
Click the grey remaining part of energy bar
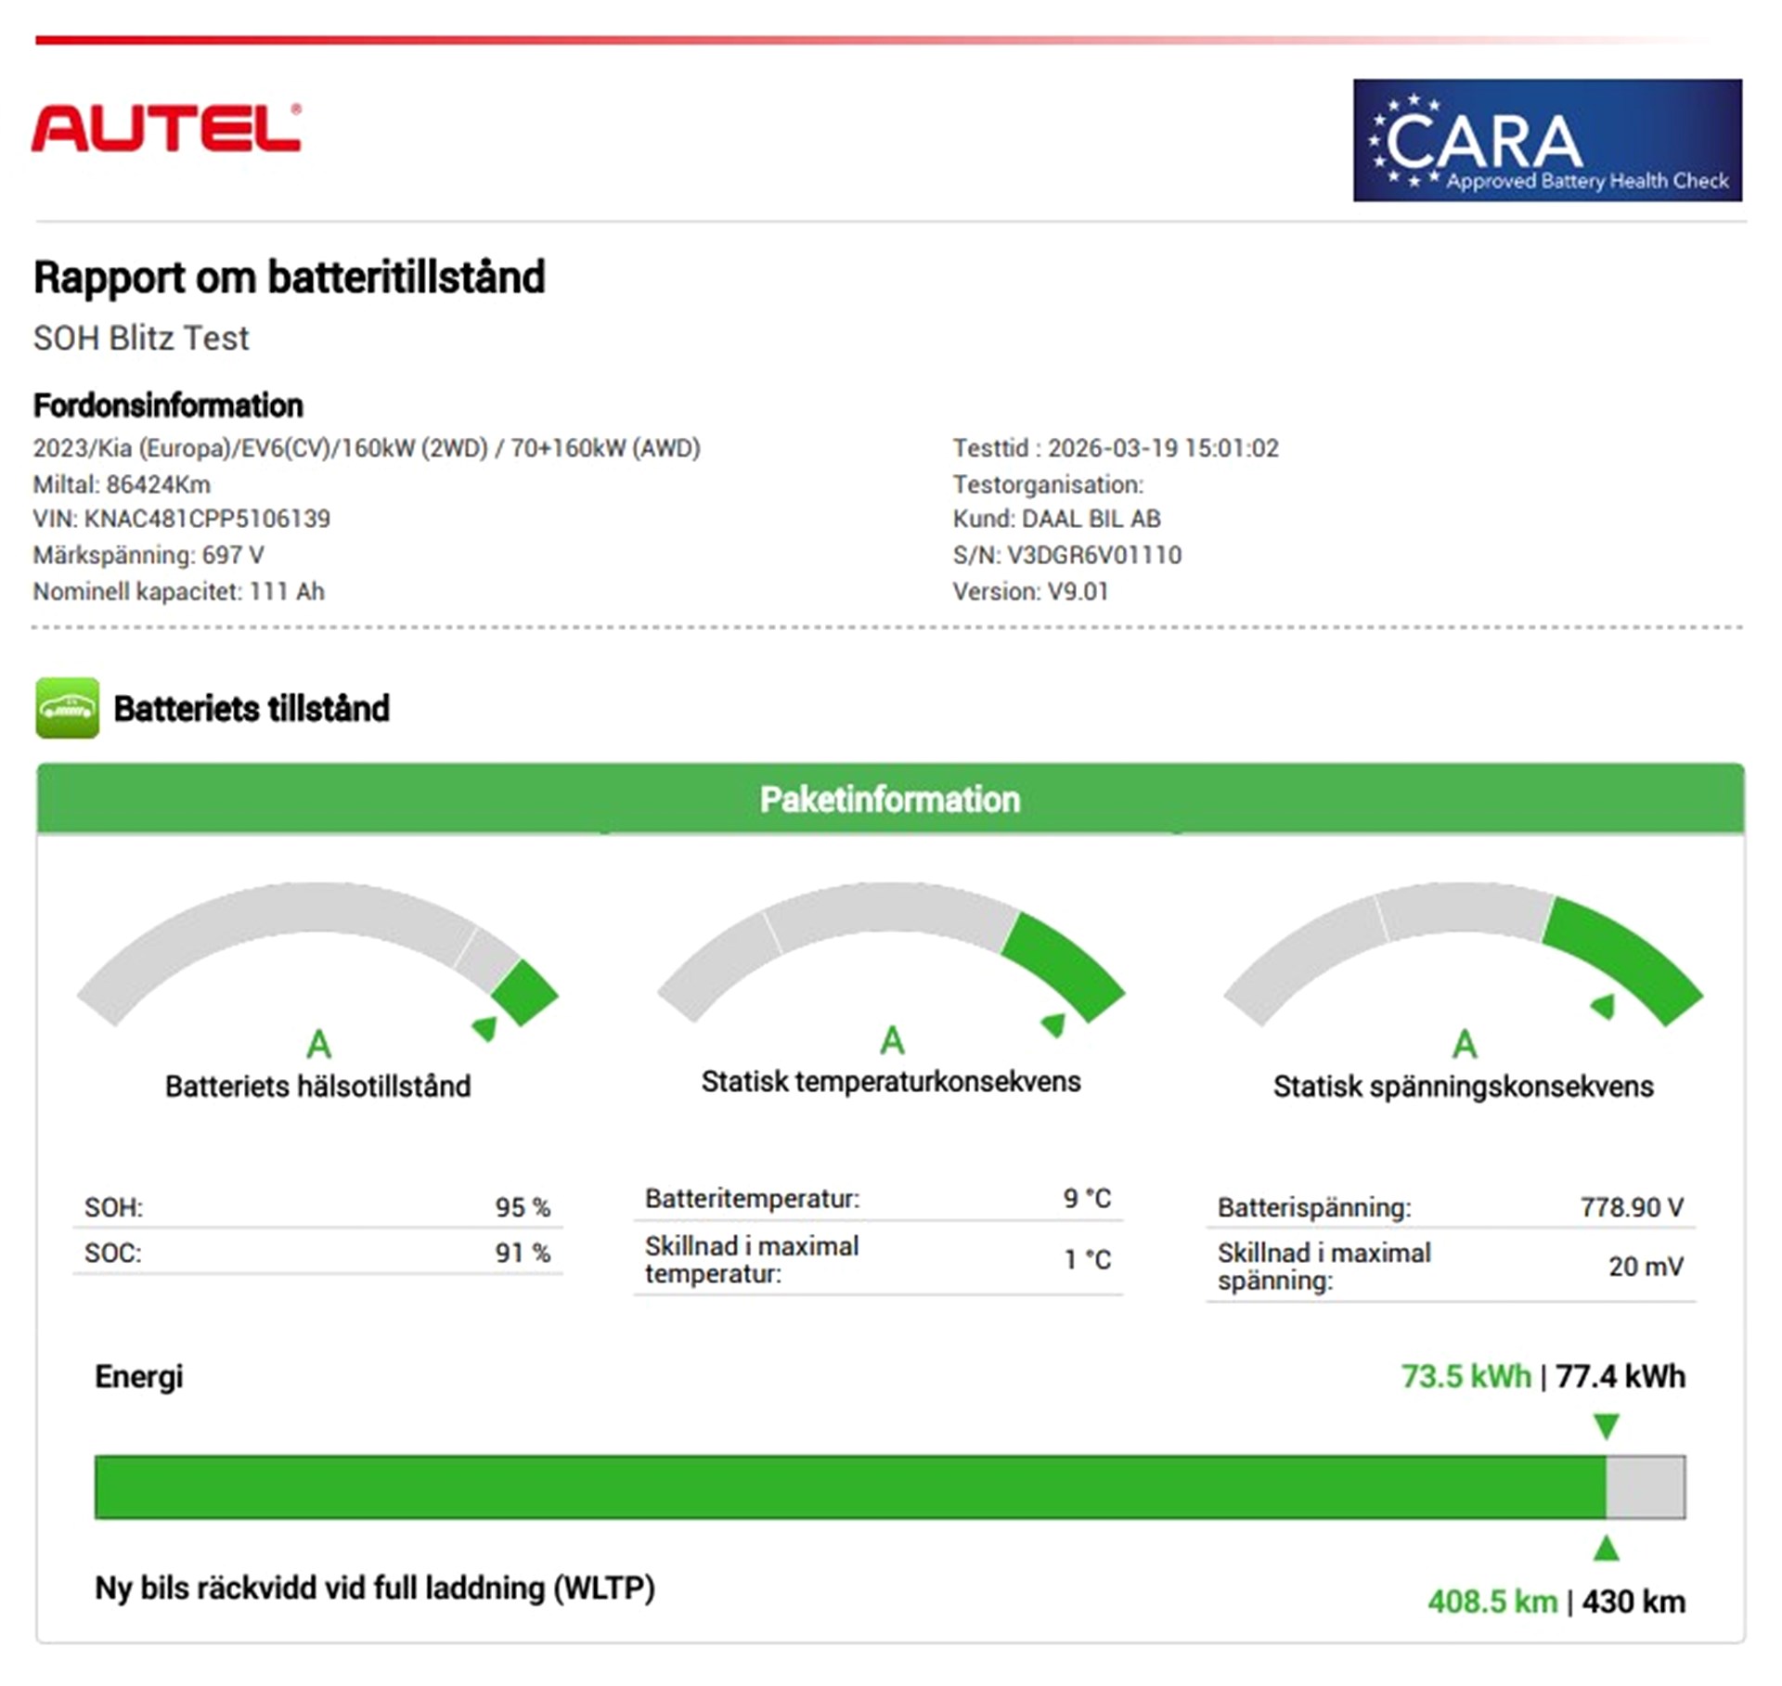pyautogui.click(x=1646, y=1487)
